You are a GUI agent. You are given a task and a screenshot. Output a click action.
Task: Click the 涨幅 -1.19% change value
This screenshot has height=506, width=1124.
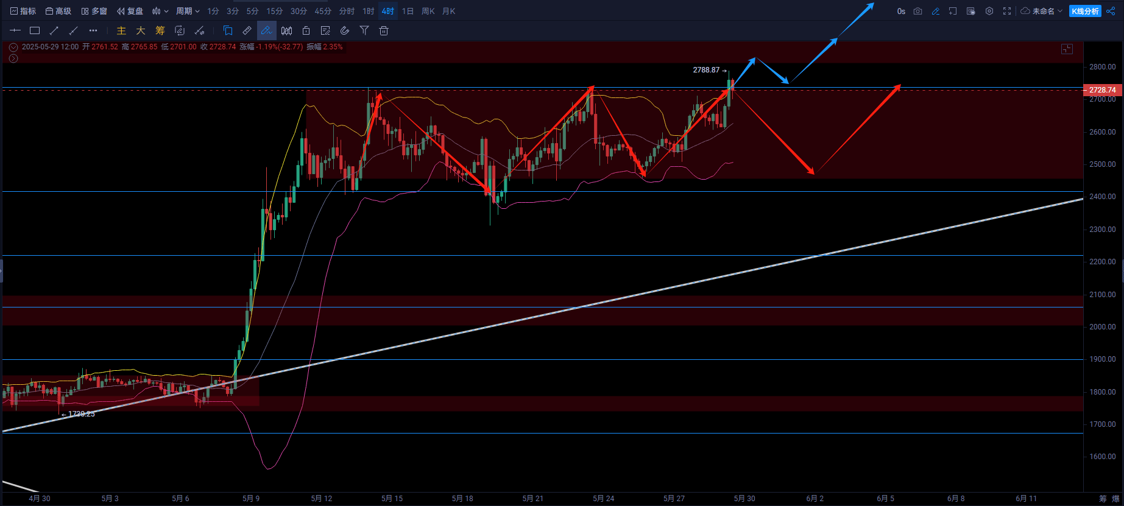coord(271,47)
